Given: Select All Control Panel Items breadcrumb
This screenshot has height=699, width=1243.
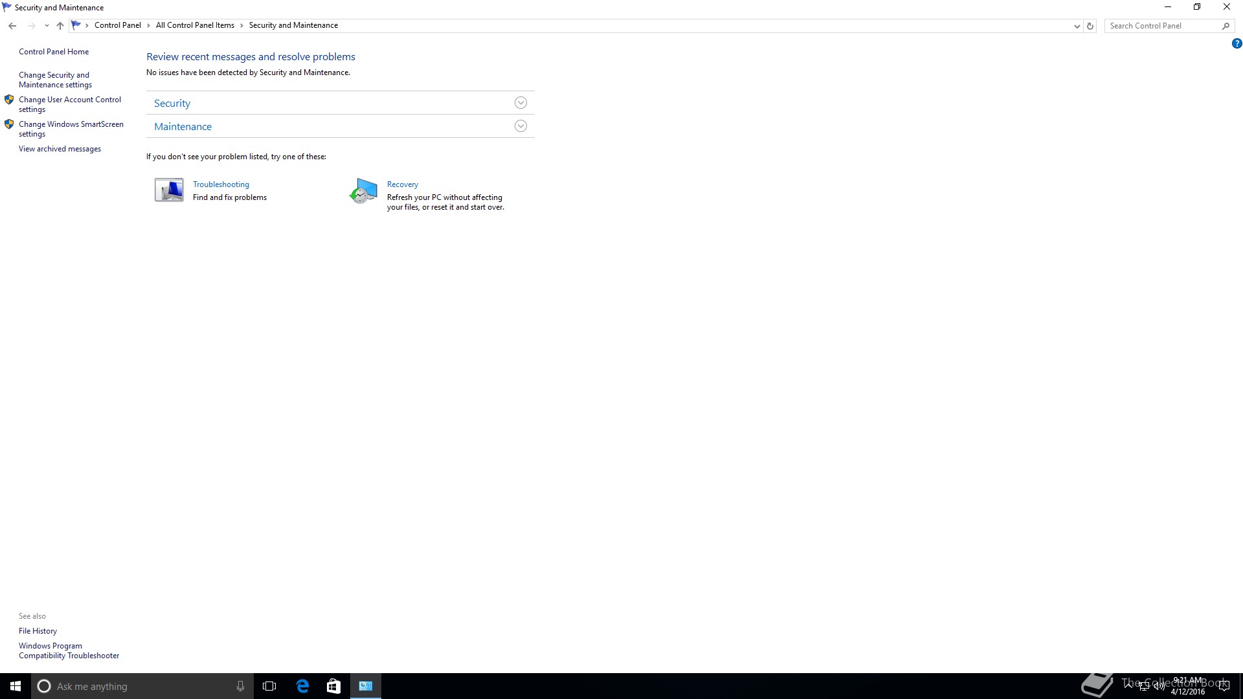Looking at the screenshot, I should pos(195,25).
